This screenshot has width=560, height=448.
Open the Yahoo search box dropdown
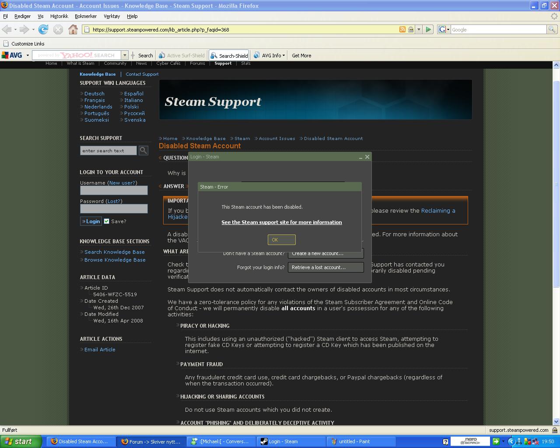(x=125, y=55)
